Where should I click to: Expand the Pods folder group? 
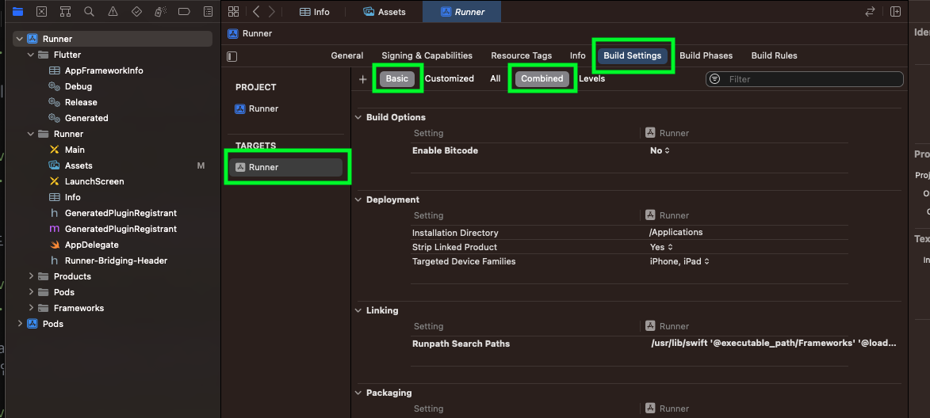click(x=31, y=292)
